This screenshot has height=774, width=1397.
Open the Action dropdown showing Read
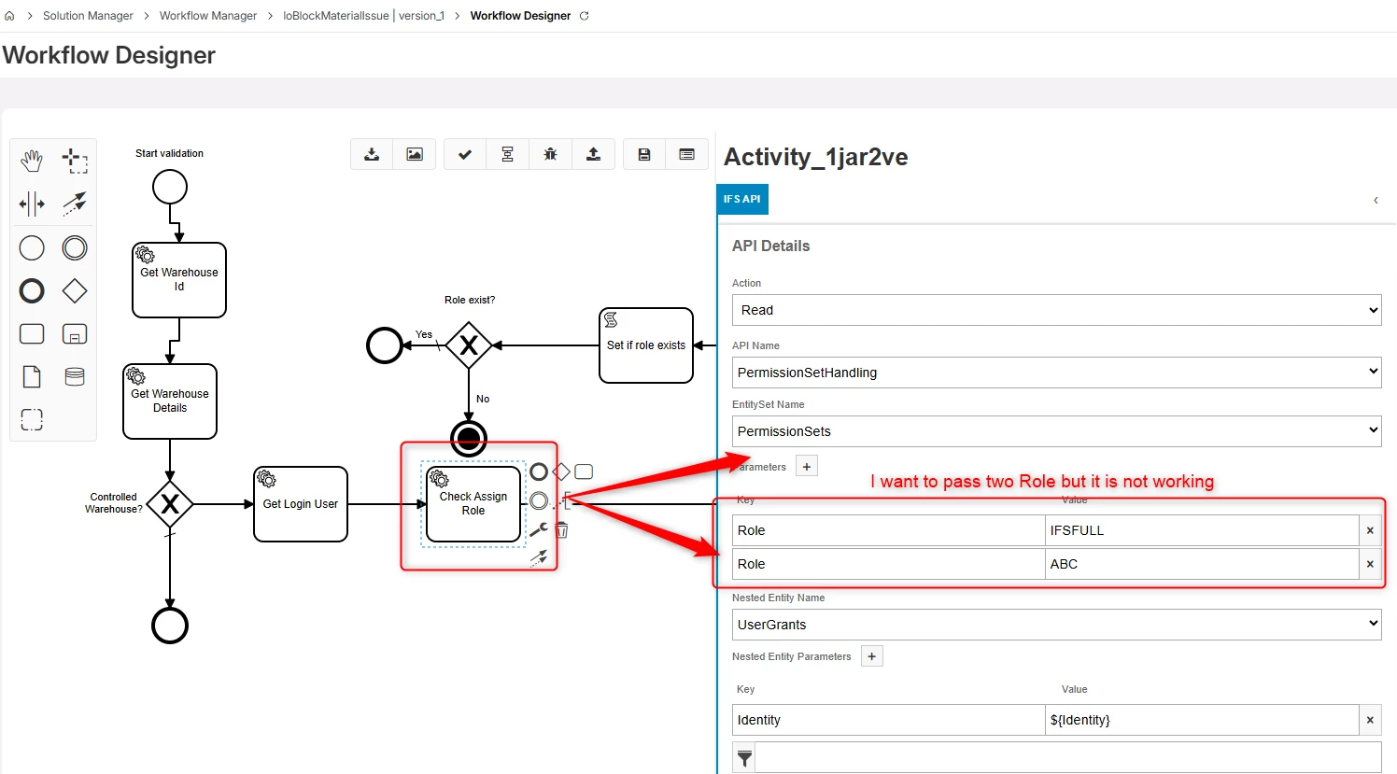pyautogui.click(x=1056, y=310)
